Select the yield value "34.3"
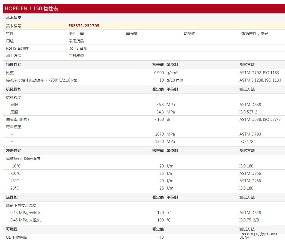This screenshot has height=240, width=285. (160, 112)
